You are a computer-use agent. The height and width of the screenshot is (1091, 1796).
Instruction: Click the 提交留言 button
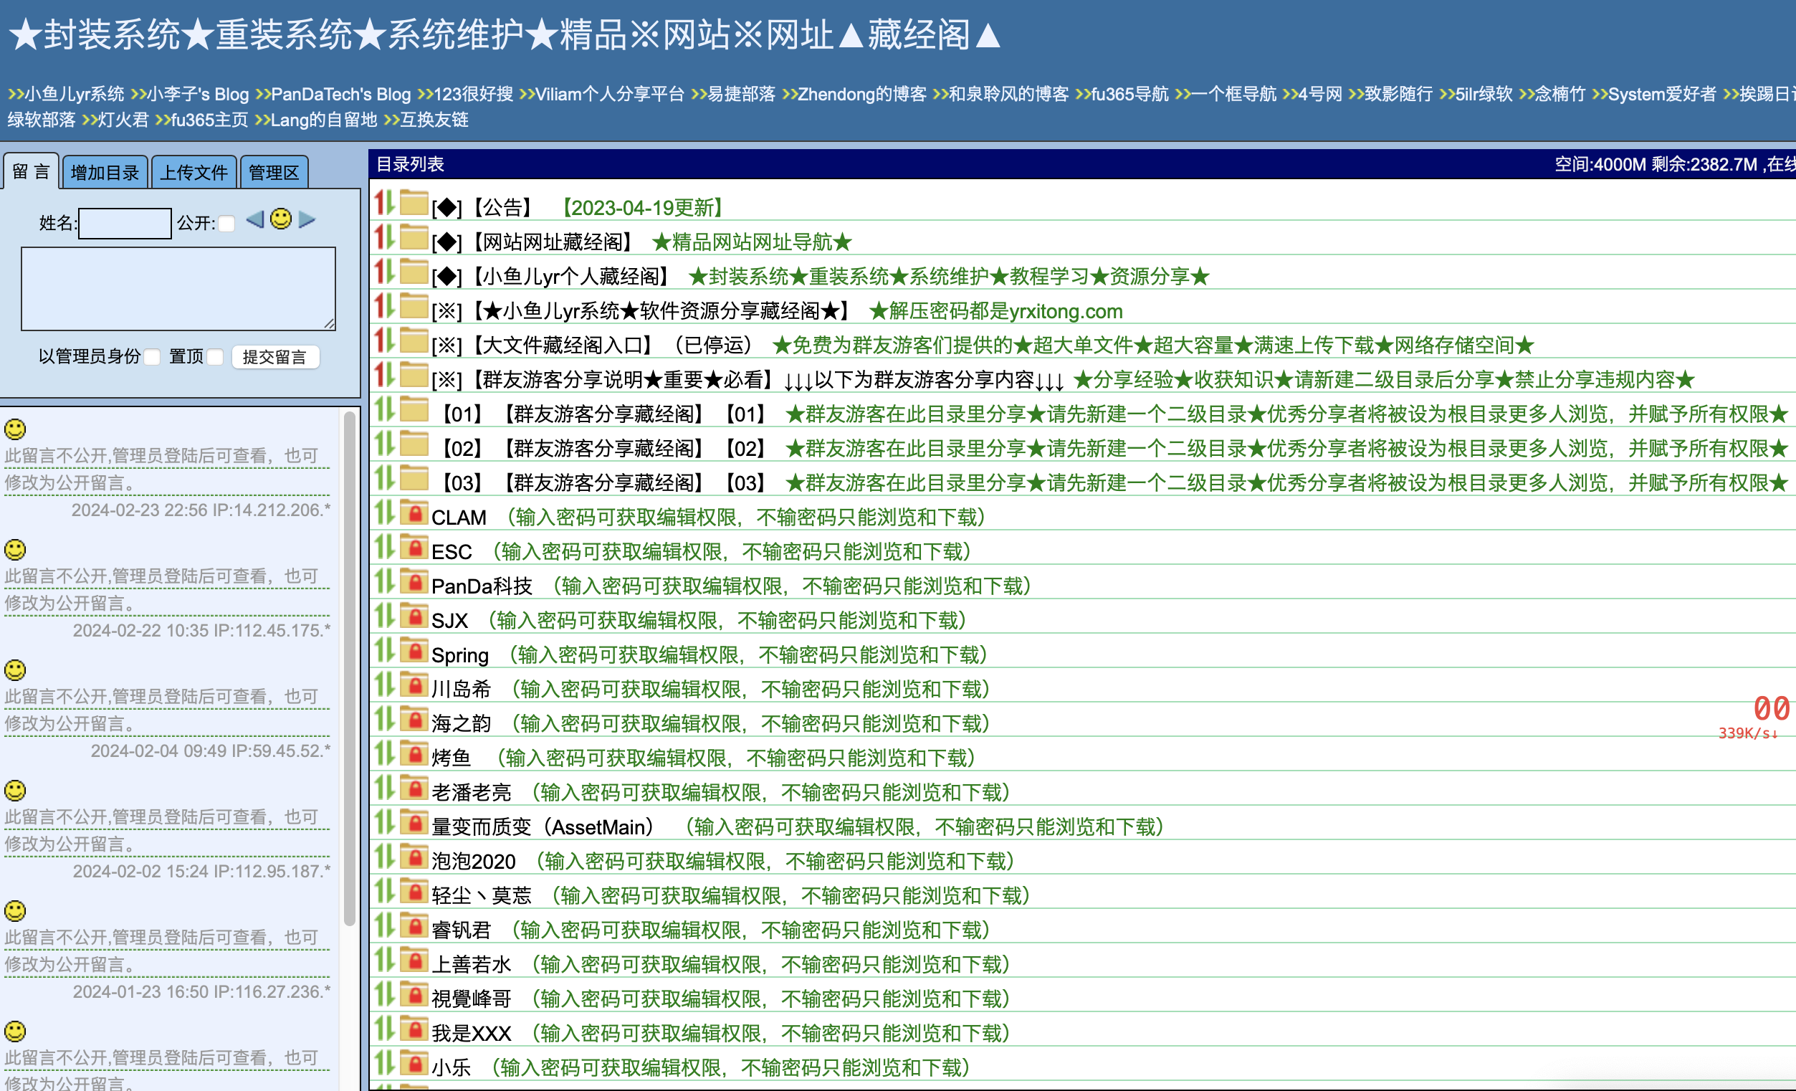(x=274, y=356)
